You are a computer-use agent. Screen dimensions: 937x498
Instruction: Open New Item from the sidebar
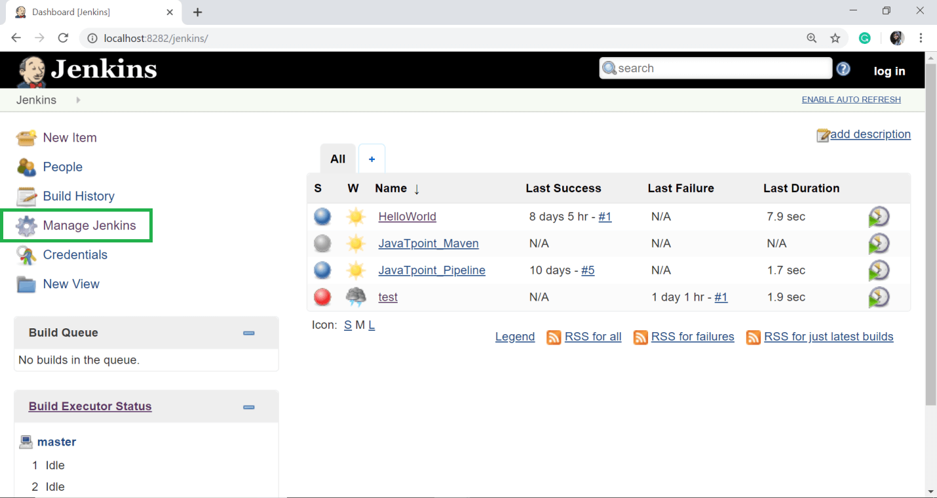[x=69, y=138]
